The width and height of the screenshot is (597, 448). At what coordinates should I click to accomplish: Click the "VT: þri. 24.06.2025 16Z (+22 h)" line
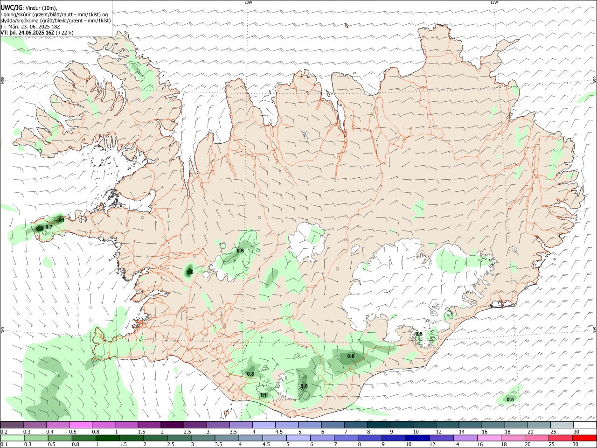(x=37, y=33)
